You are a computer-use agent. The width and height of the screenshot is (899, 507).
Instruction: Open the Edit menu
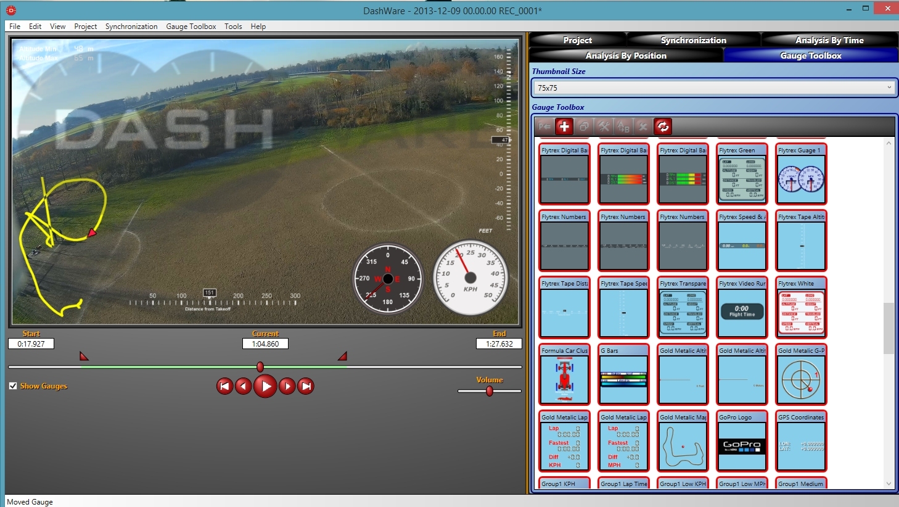35,27
